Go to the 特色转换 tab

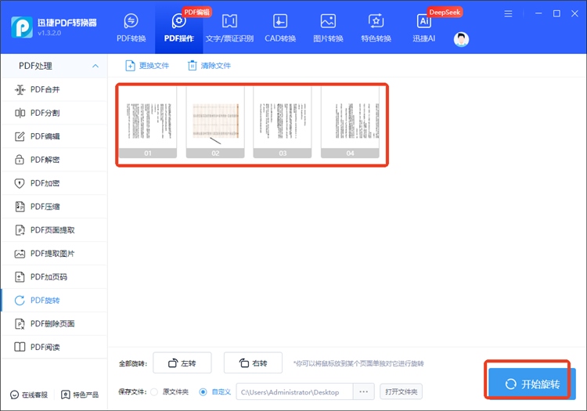[x=376, y=27]
